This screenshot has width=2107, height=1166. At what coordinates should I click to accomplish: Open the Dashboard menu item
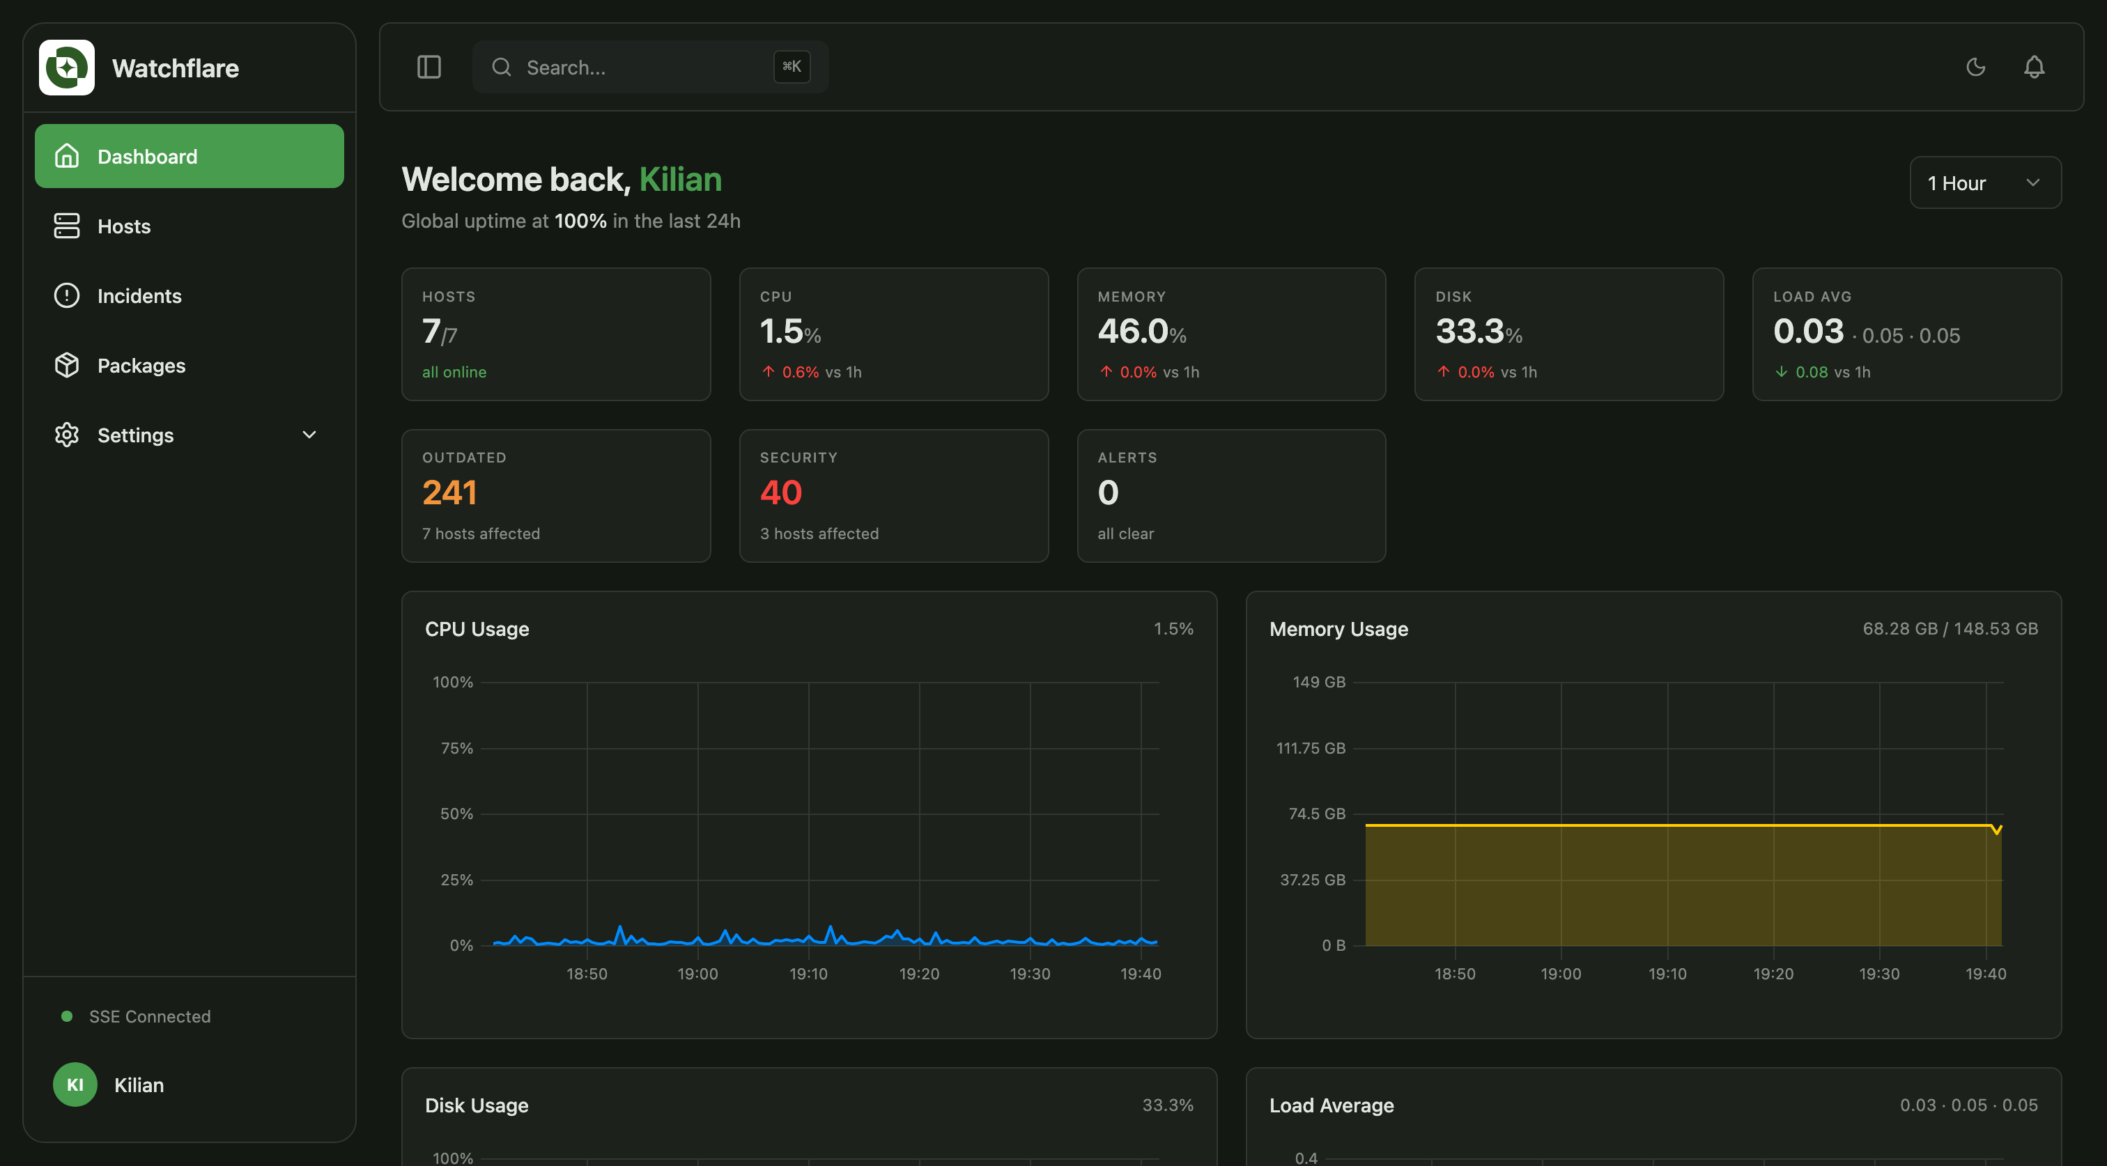[189, 156]
